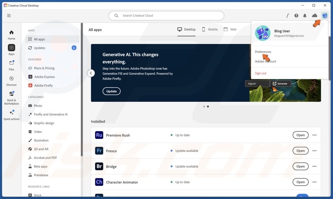Viewport: 333px width, 199px height.
Task: Click the Search Creative Cloud field
Action: [166, 16]
